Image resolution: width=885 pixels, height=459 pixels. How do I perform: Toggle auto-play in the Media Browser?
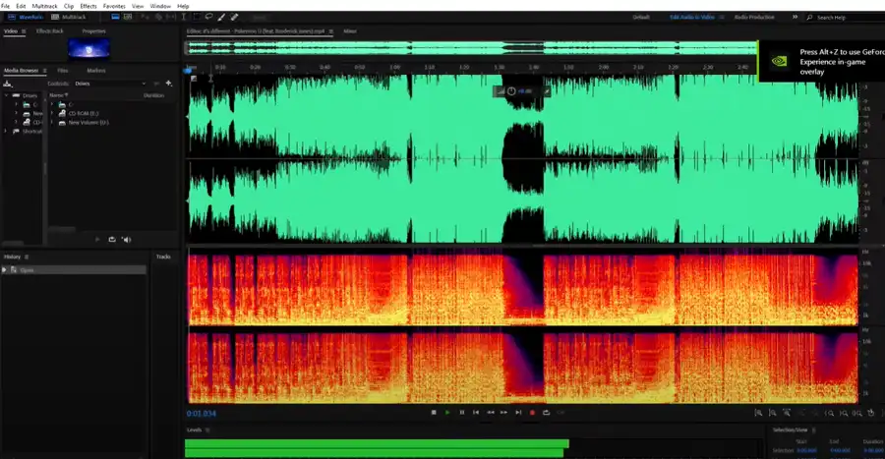pyautogui.click(x=127, y=239)
